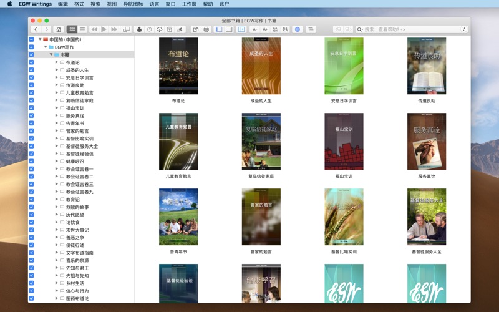Collapse the 中国的 (中国的) tree node
The width and height of the screenshot is (499, 312).
click(x=40, y=39)
